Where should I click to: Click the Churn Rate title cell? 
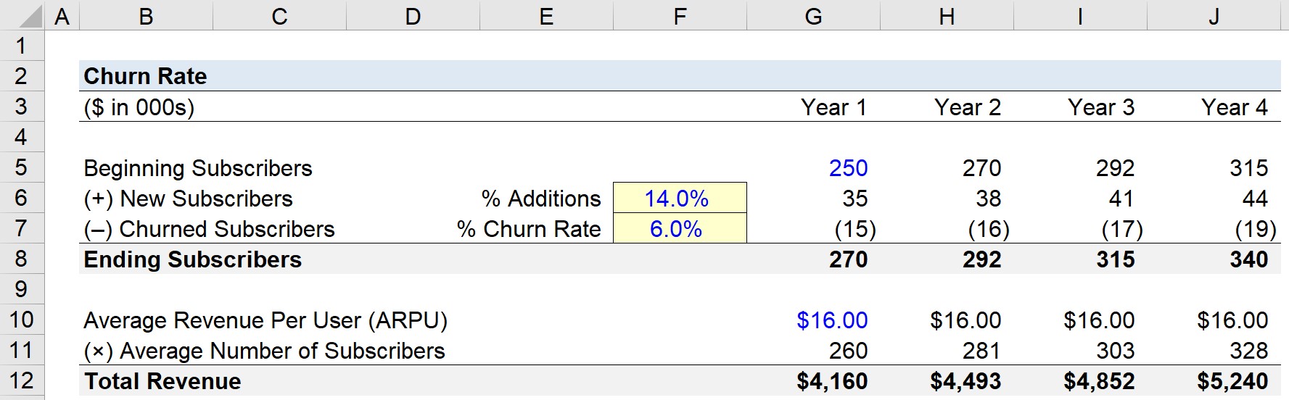click(x=145, y=76)
